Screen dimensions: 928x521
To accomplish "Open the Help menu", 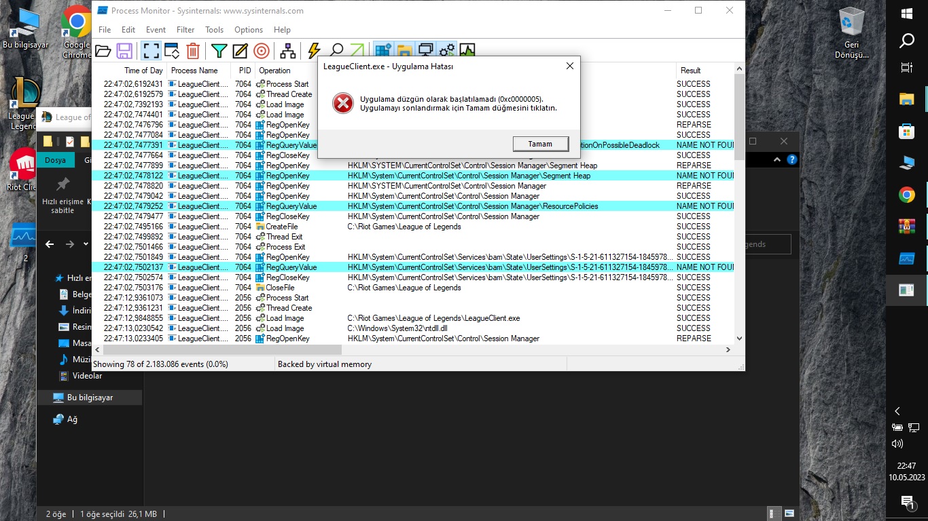I will coord(282,30).
